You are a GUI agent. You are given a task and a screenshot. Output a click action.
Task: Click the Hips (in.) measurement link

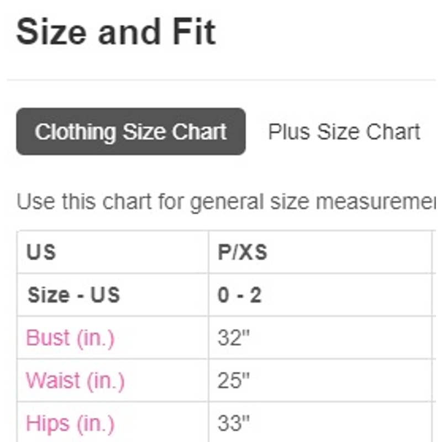tap(70, 424)
